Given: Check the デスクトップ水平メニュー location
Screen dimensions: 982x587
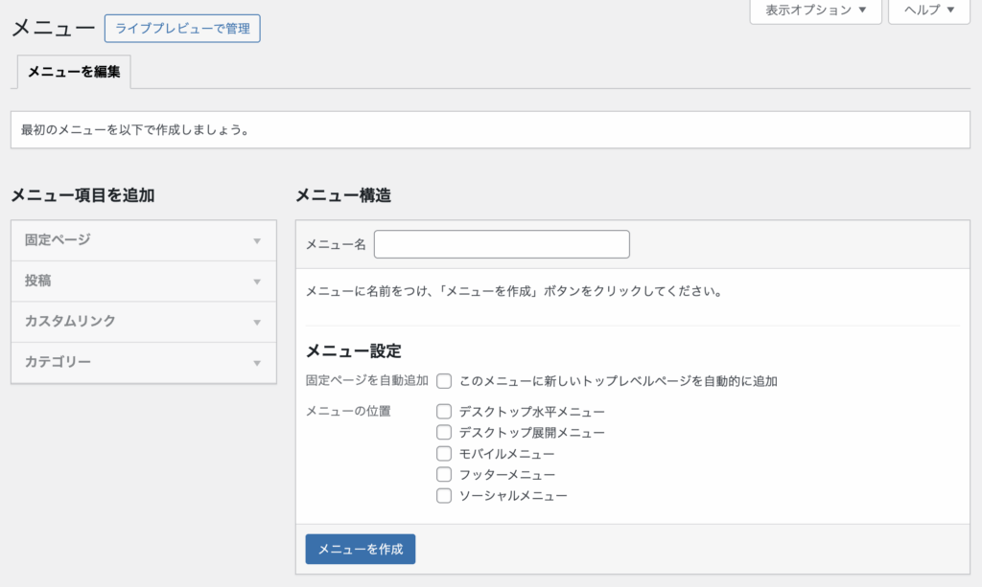Looking at the screenshot, I should tap(444, 412).
